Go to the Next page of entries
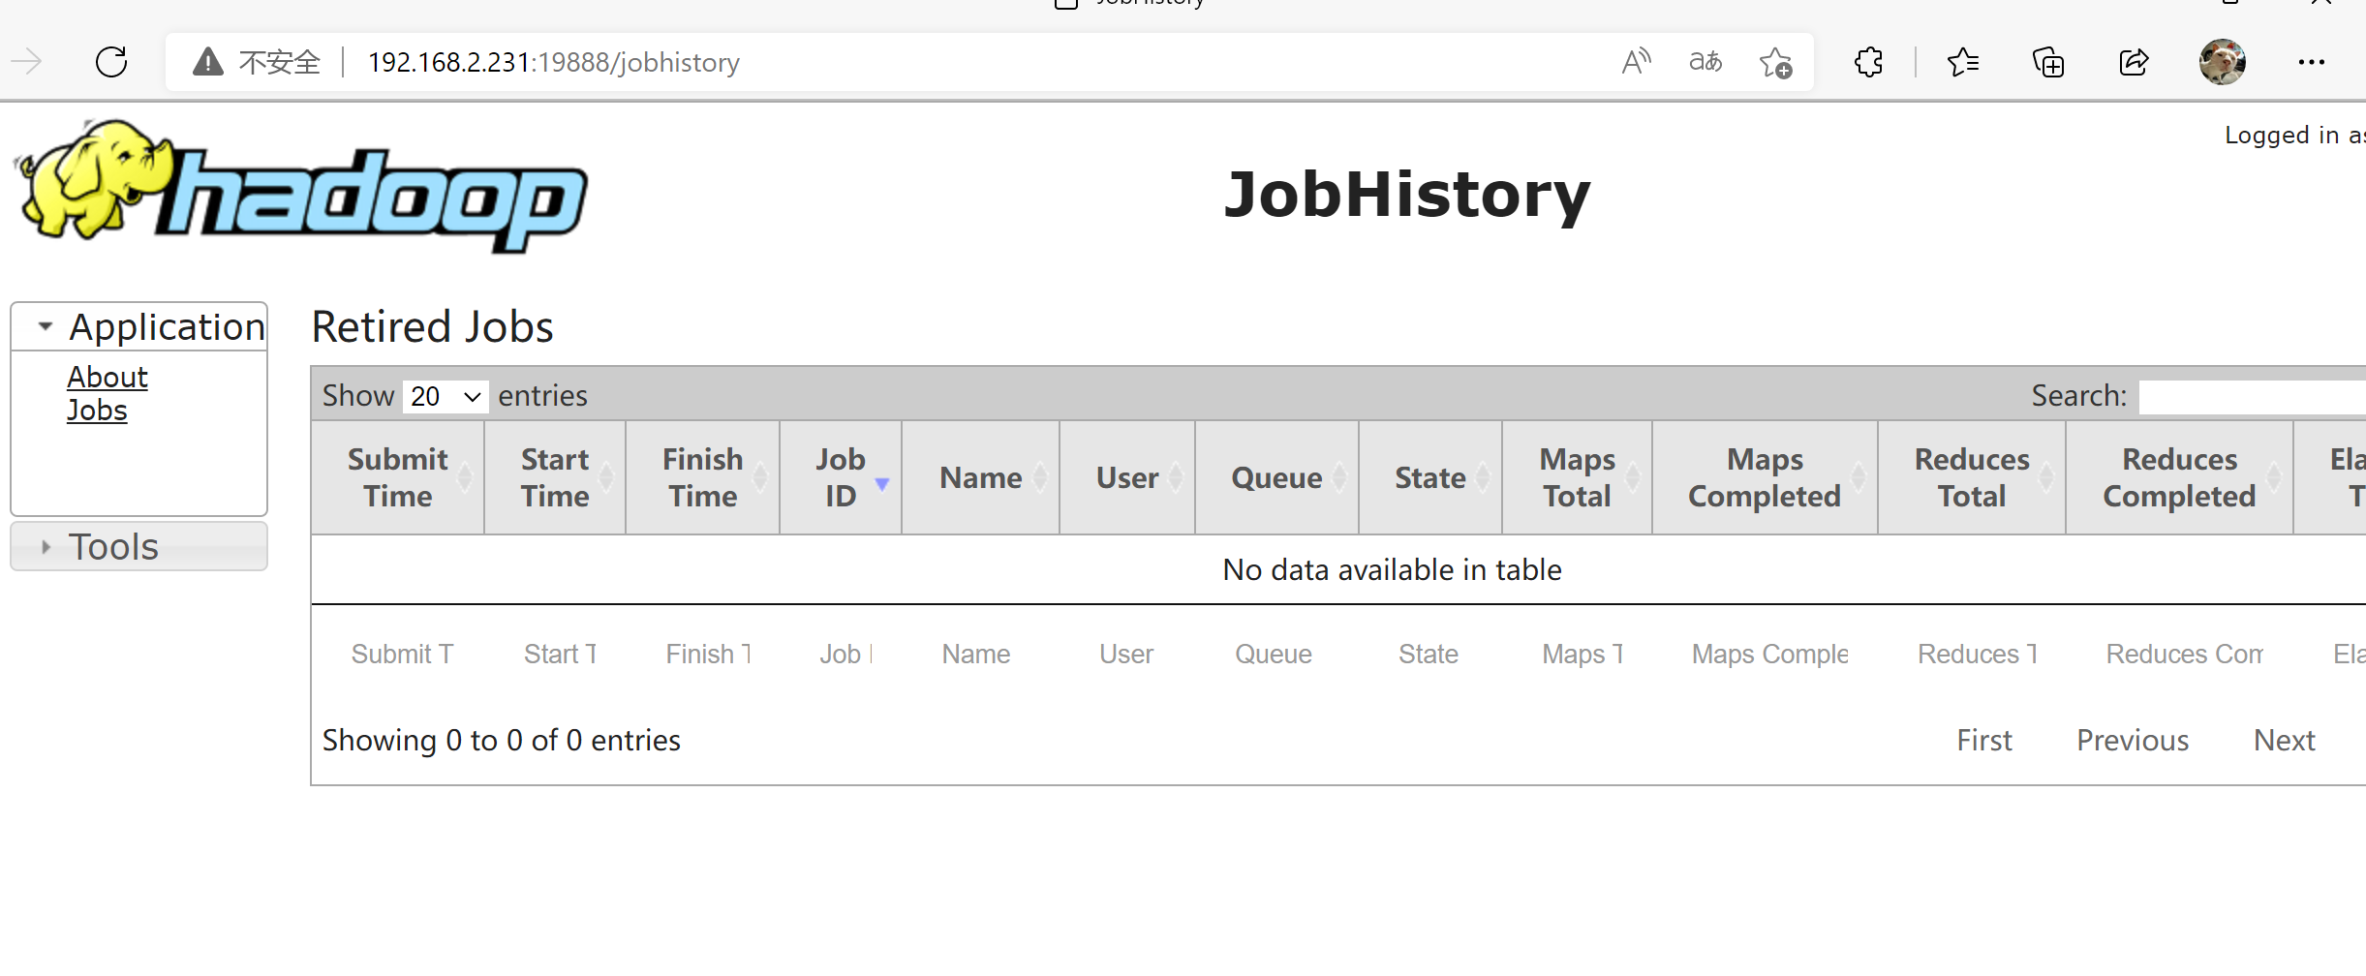Viewport: 2366px width, 976px height. (2284, 740)
